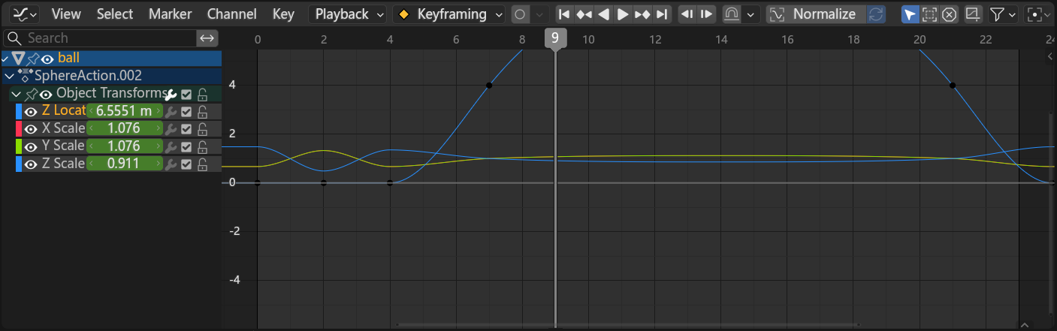1057x331 pixels.
Task: Open the View menu
Action: pos(66,14)
